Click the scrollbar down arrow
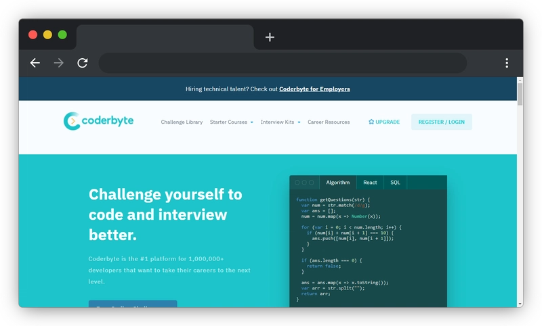 (520, 304)
